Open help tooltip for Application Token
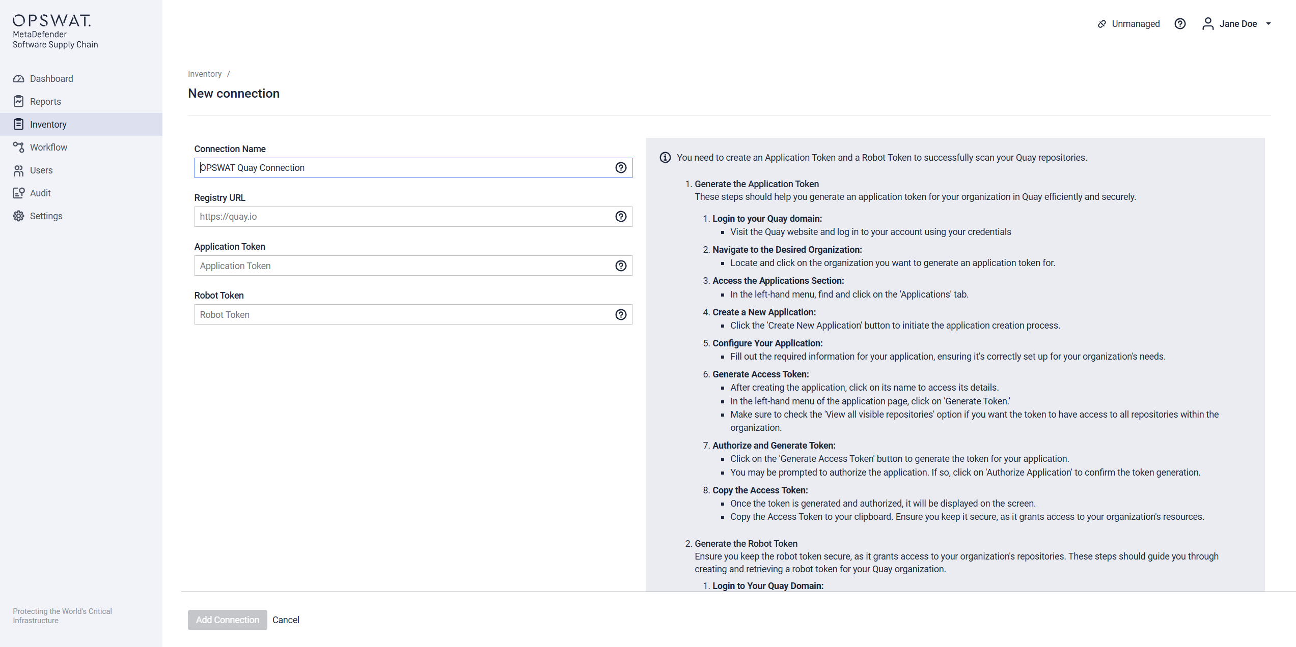The width and height of the screenshot is (1296, 647). pyautogui.click(x=621, y=266)
